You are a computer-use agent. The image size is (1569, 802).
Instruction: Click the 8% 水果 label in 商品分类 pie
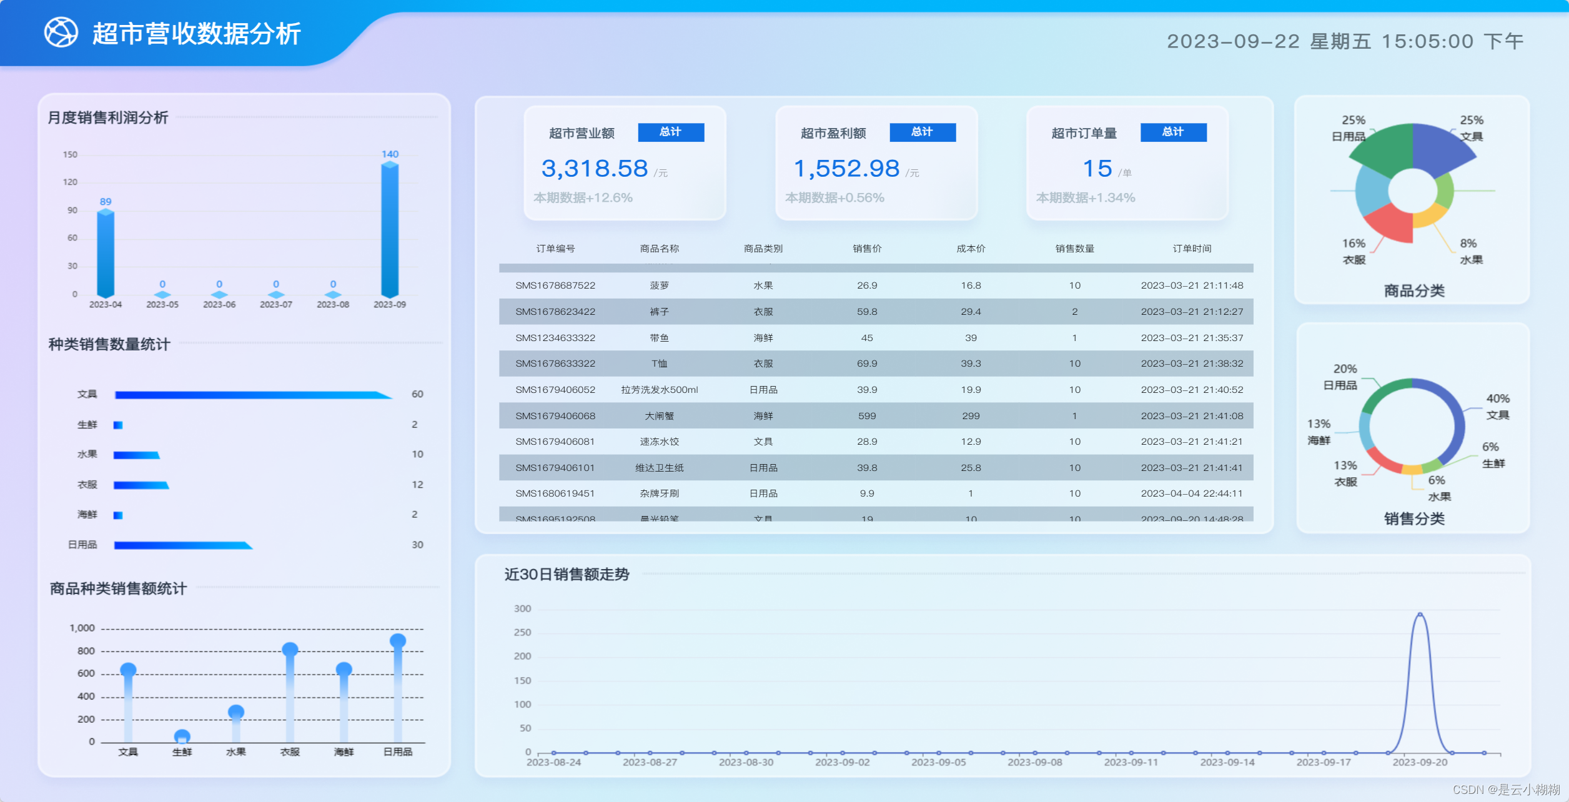1471,252
